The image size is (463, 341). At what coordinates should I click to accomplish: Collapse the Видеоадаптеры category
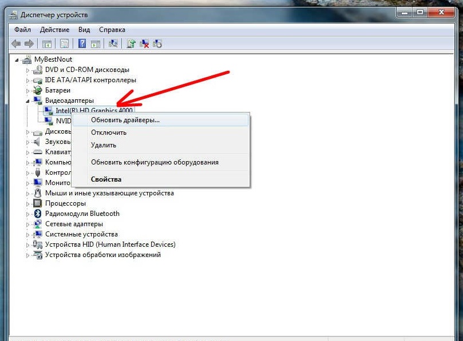[x=27, y=102]
